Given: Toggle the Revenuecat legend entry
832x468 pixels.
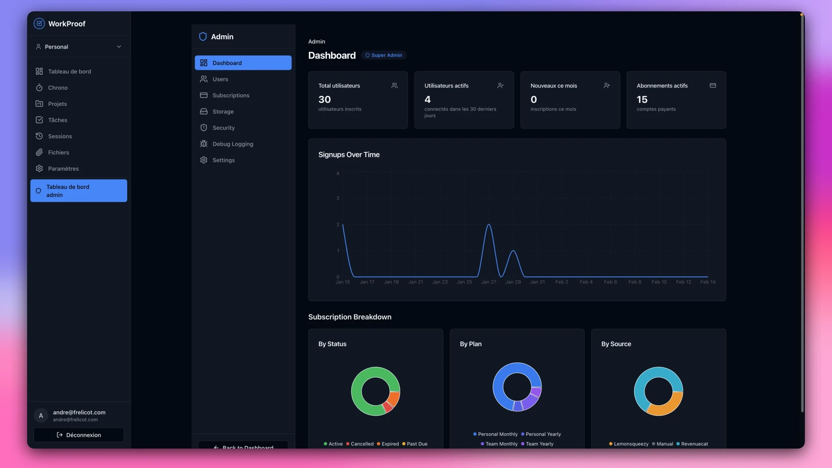Looking at the screenshot, I should pyautogui.click(x=692, y=444).
